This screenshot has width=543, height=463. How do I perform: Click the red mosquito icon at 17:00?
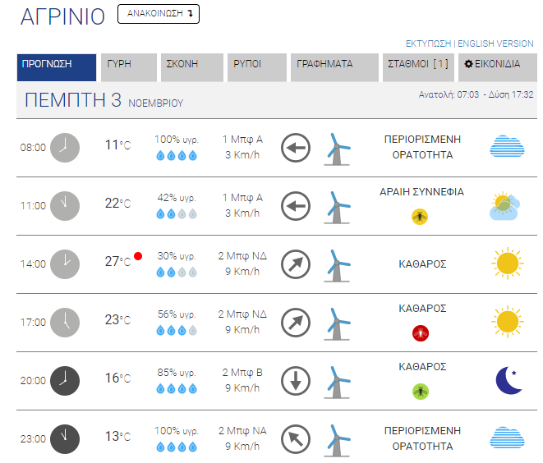pos(421,333)
